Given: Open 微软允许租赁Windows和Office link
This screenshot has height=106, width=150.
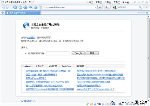Looking at the screenshot, I should point(97,71).
